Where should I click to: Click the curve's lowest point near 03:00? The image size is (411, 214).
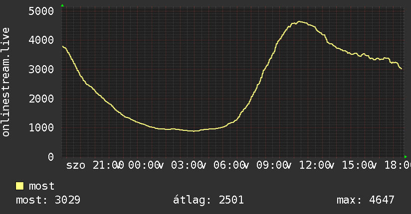point(194,131)
